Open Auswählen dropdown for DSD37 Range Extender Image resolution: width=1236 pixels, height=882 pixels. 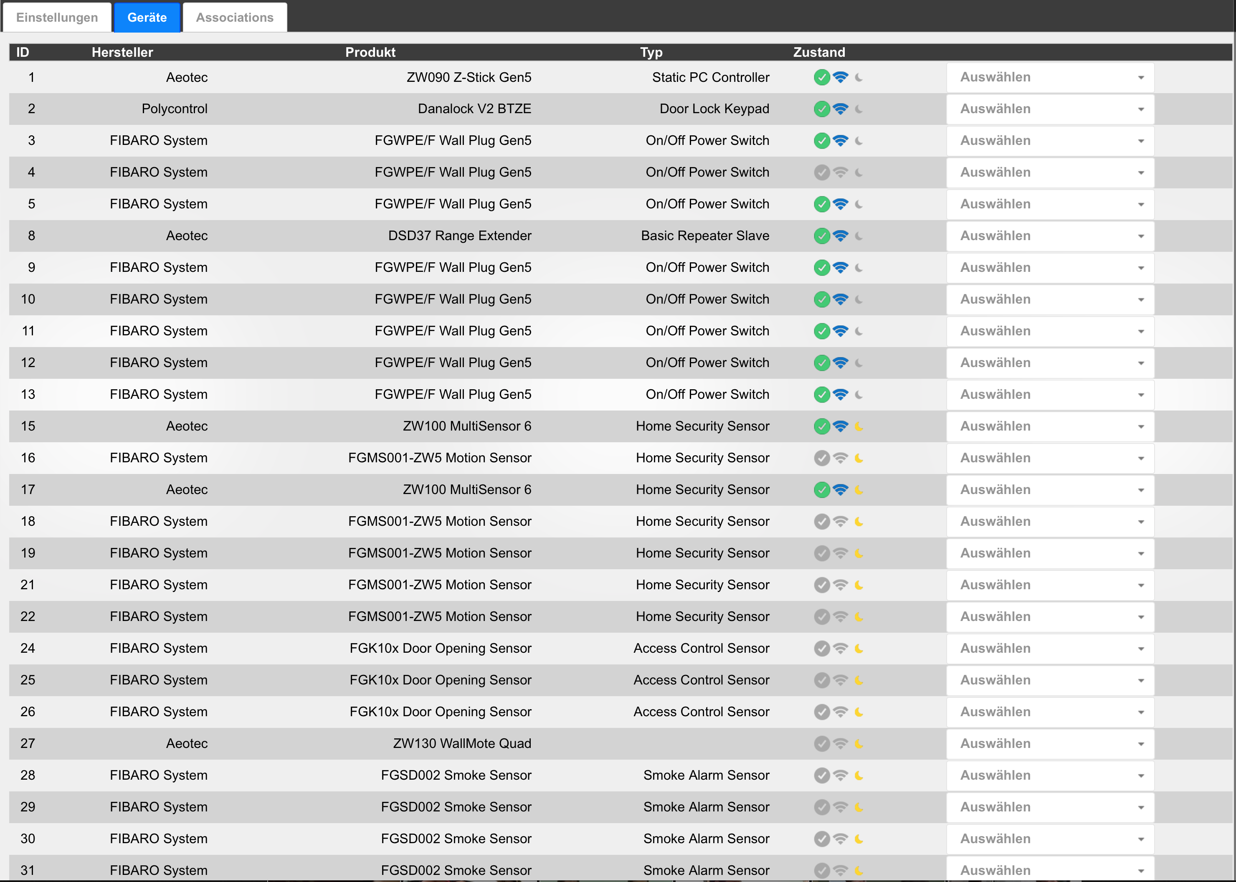pyautogui.click(x=1050, y=236)
